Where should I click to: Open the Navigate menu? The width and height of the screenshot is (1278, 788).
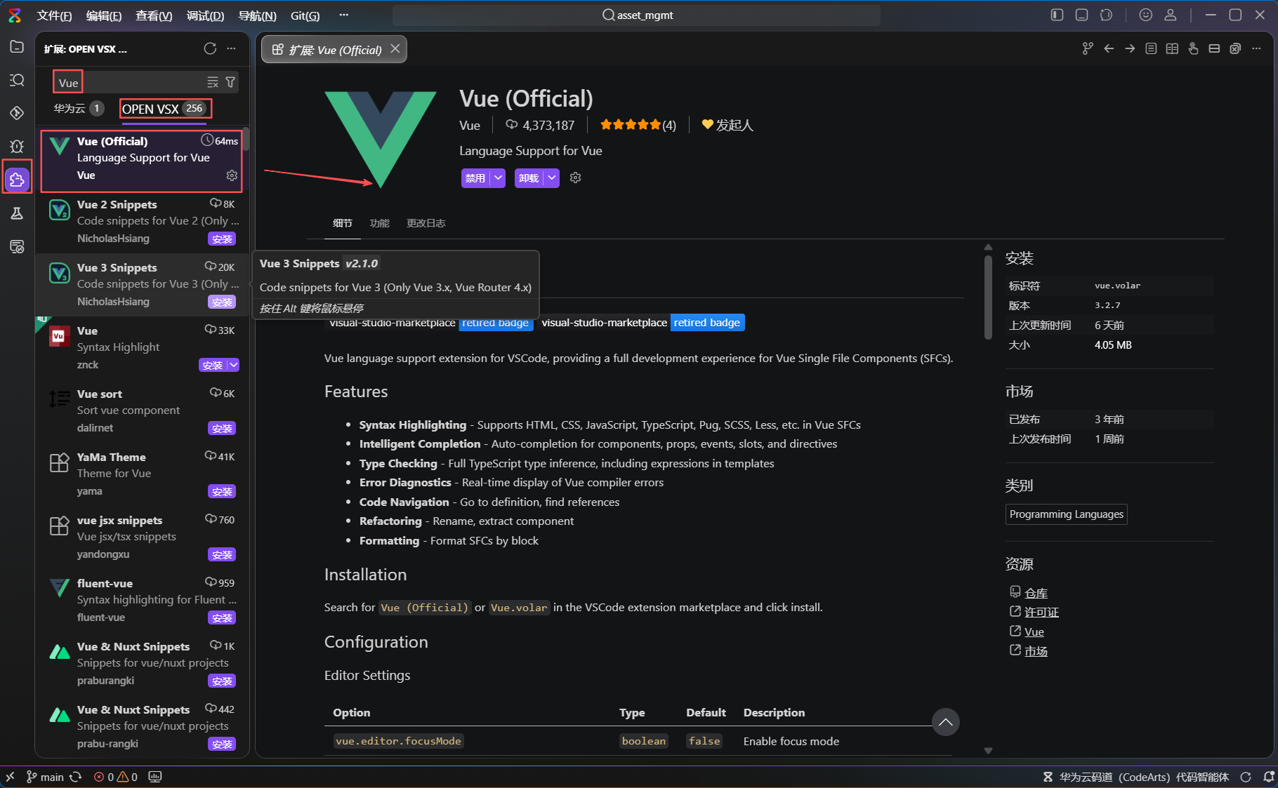click(257, 15)
